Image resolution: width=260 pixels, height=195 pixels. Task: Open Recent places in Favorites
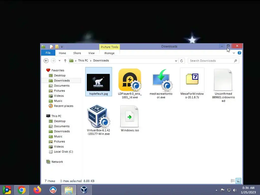pyautogui.click(x=63, y=106)
